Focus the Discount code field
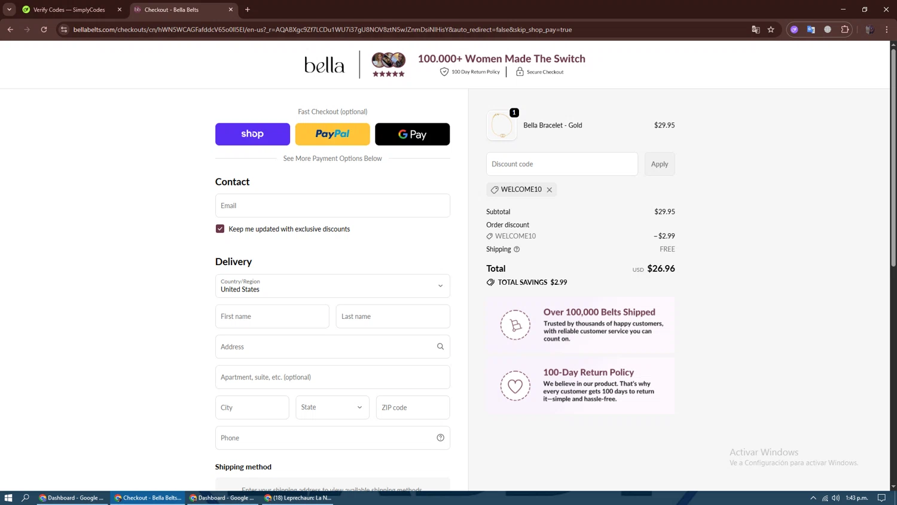 (x=562, y=164)
